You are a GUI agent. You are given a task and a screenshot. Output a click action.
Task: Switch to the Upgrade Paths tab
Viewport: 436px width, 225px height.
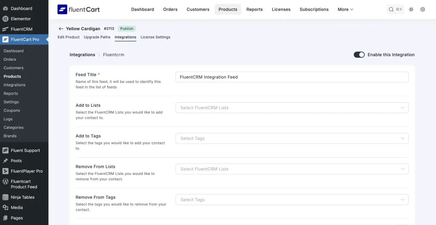tap(97, 37)
